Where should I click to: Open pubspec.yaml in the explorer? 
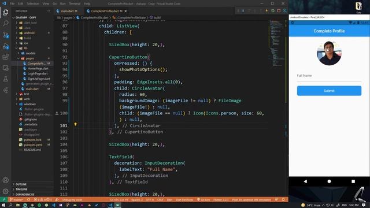33,145
